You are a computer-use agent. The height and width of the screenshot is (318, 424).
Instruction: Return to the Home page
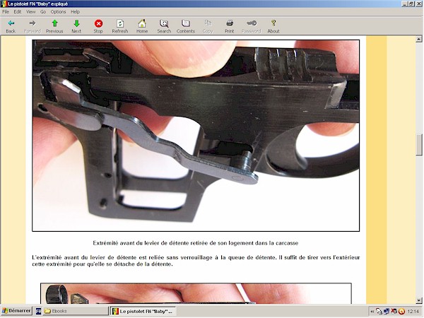[142, 27]
